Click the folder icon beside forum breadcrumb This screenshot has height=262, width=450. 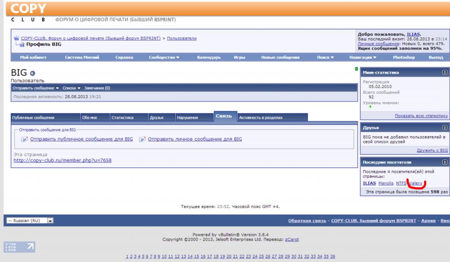16,38
